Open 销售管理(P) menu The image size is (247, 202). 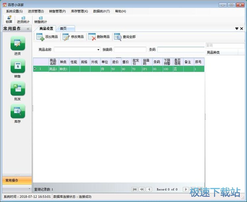[x=57, y=11]
